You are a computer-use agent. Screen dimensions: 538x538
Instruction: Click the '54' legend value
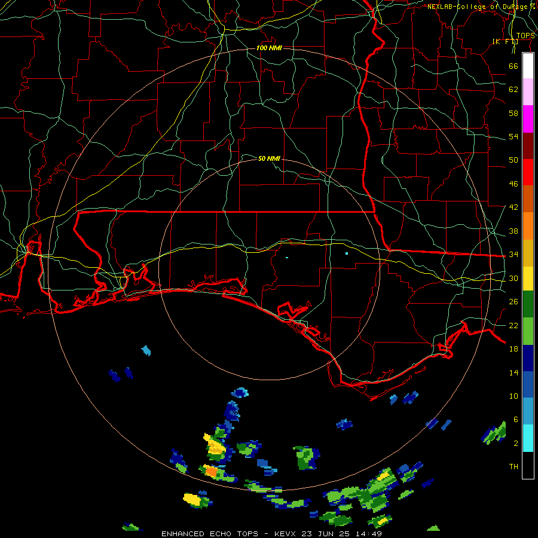point(513,136)
